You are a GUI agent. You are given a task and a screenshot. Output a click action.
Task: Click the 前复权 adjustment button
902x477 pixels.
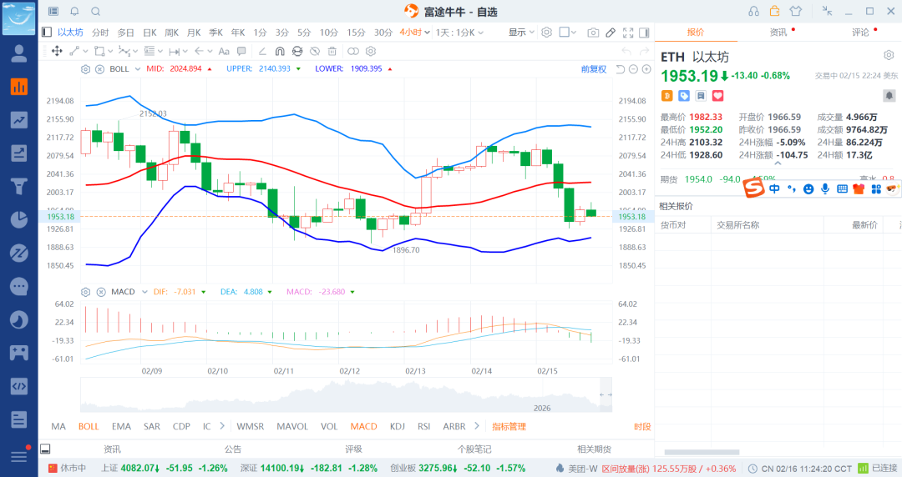pos(594,69)
